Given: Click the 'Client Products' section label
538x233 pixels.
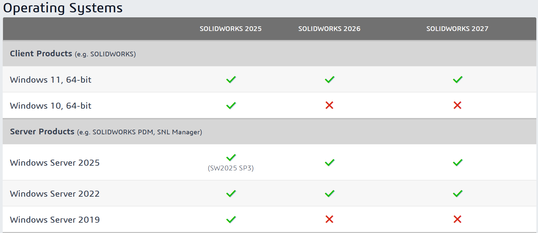Looking at the screenshot, I should point(41,54).
